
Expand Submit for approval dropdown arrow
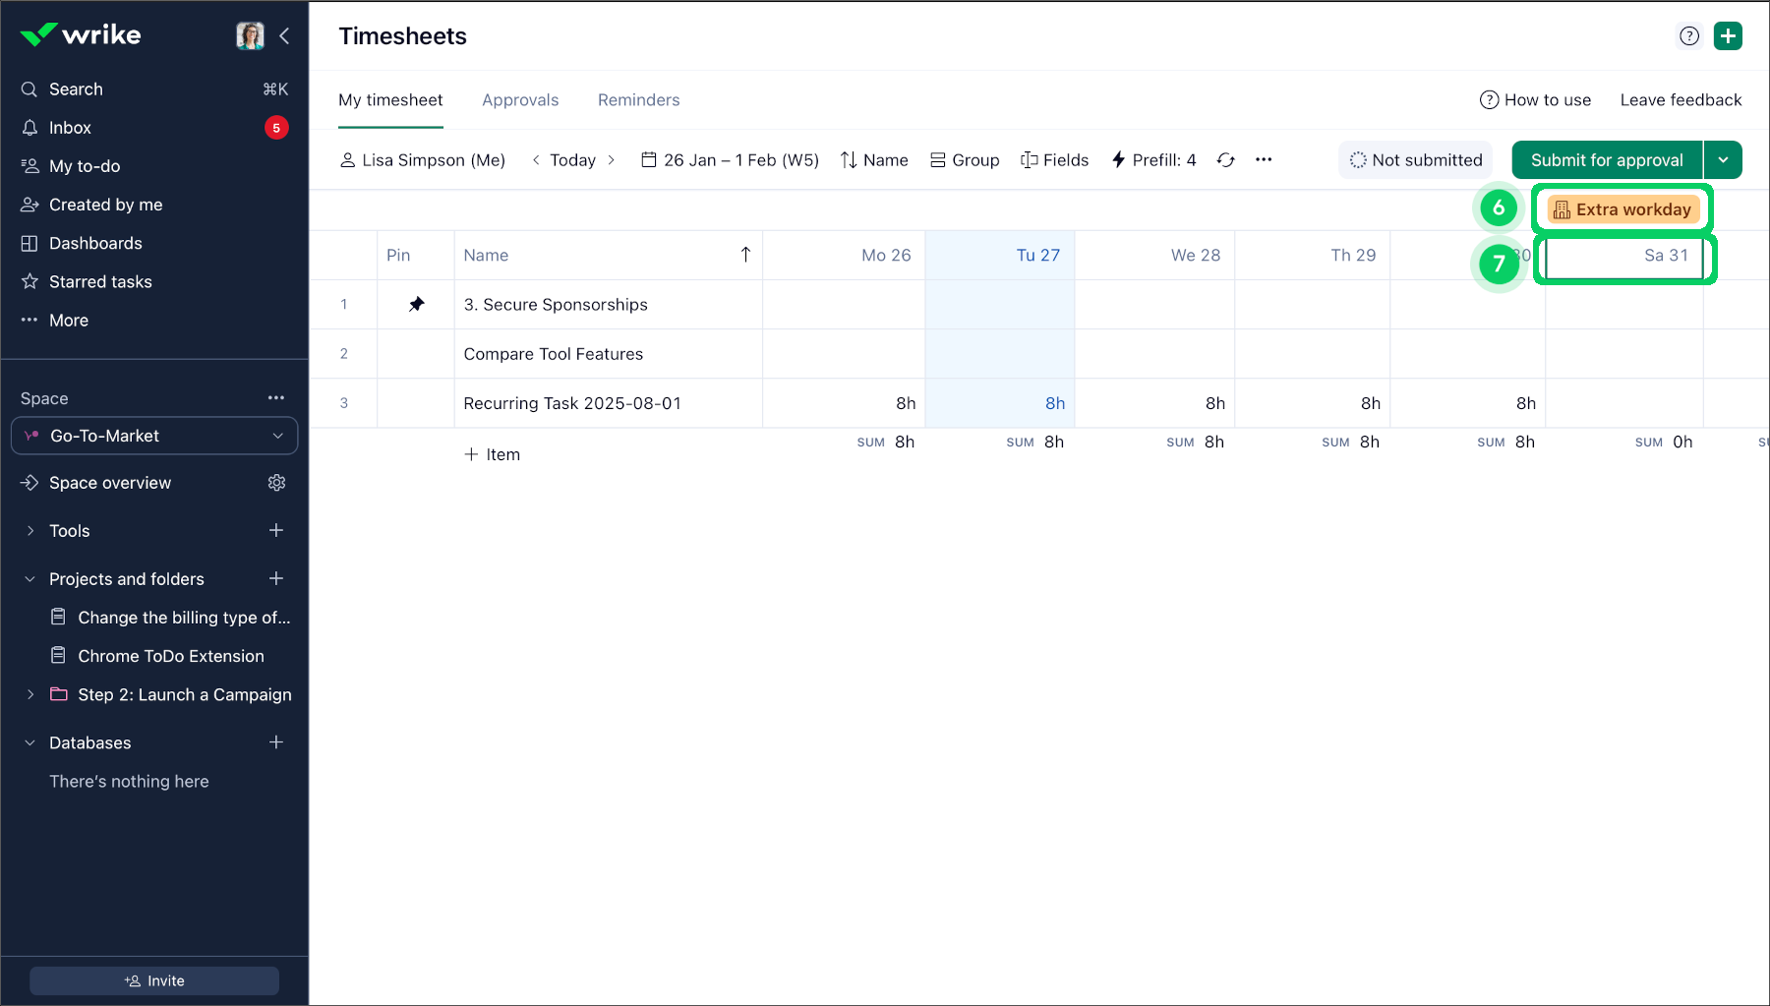click(x=1723, y=160)
